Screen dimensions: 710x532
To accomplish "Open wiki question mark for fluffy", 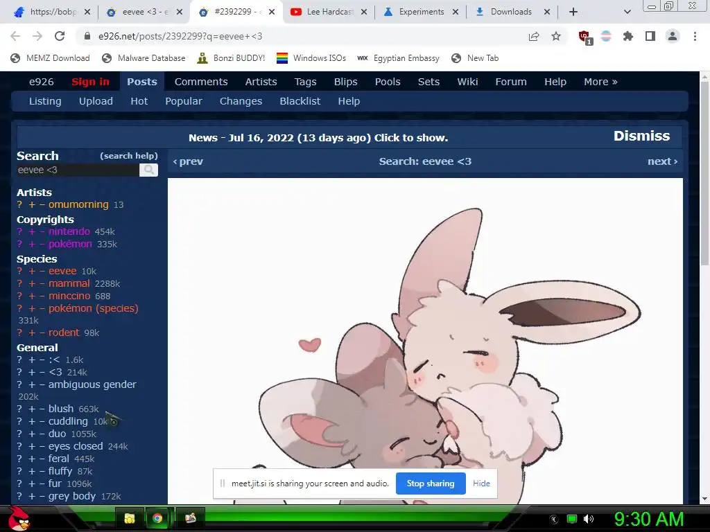I will 19,471.
